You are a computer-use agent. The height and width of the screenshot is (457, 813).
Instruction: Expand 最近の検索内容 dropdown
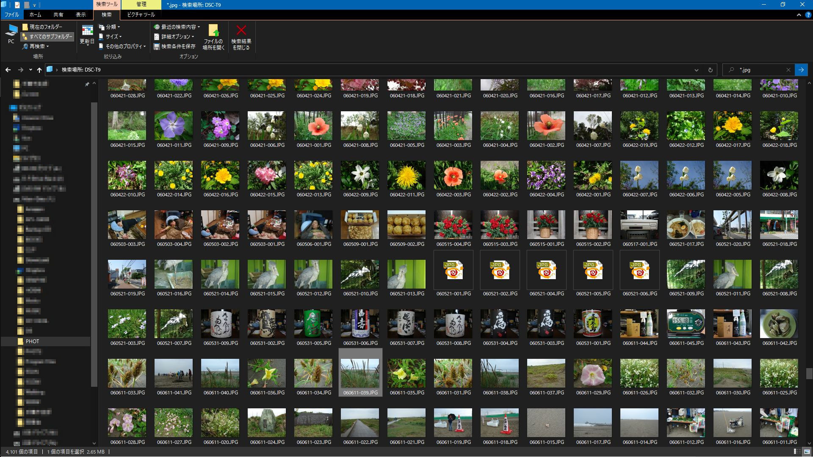click(178, 27)
